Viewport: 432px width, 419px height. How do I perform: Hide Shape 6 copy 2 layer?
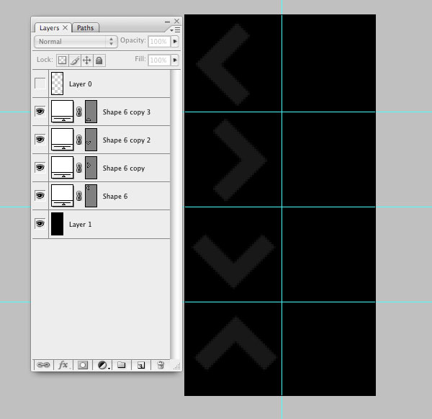(40, 140)
